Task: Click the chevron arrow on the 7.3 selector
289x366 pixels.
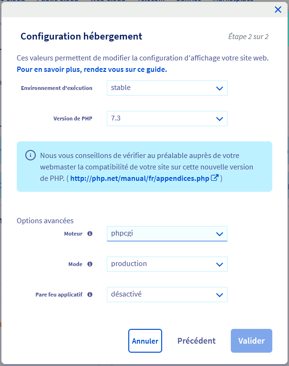Action: [x=219, y=119]
